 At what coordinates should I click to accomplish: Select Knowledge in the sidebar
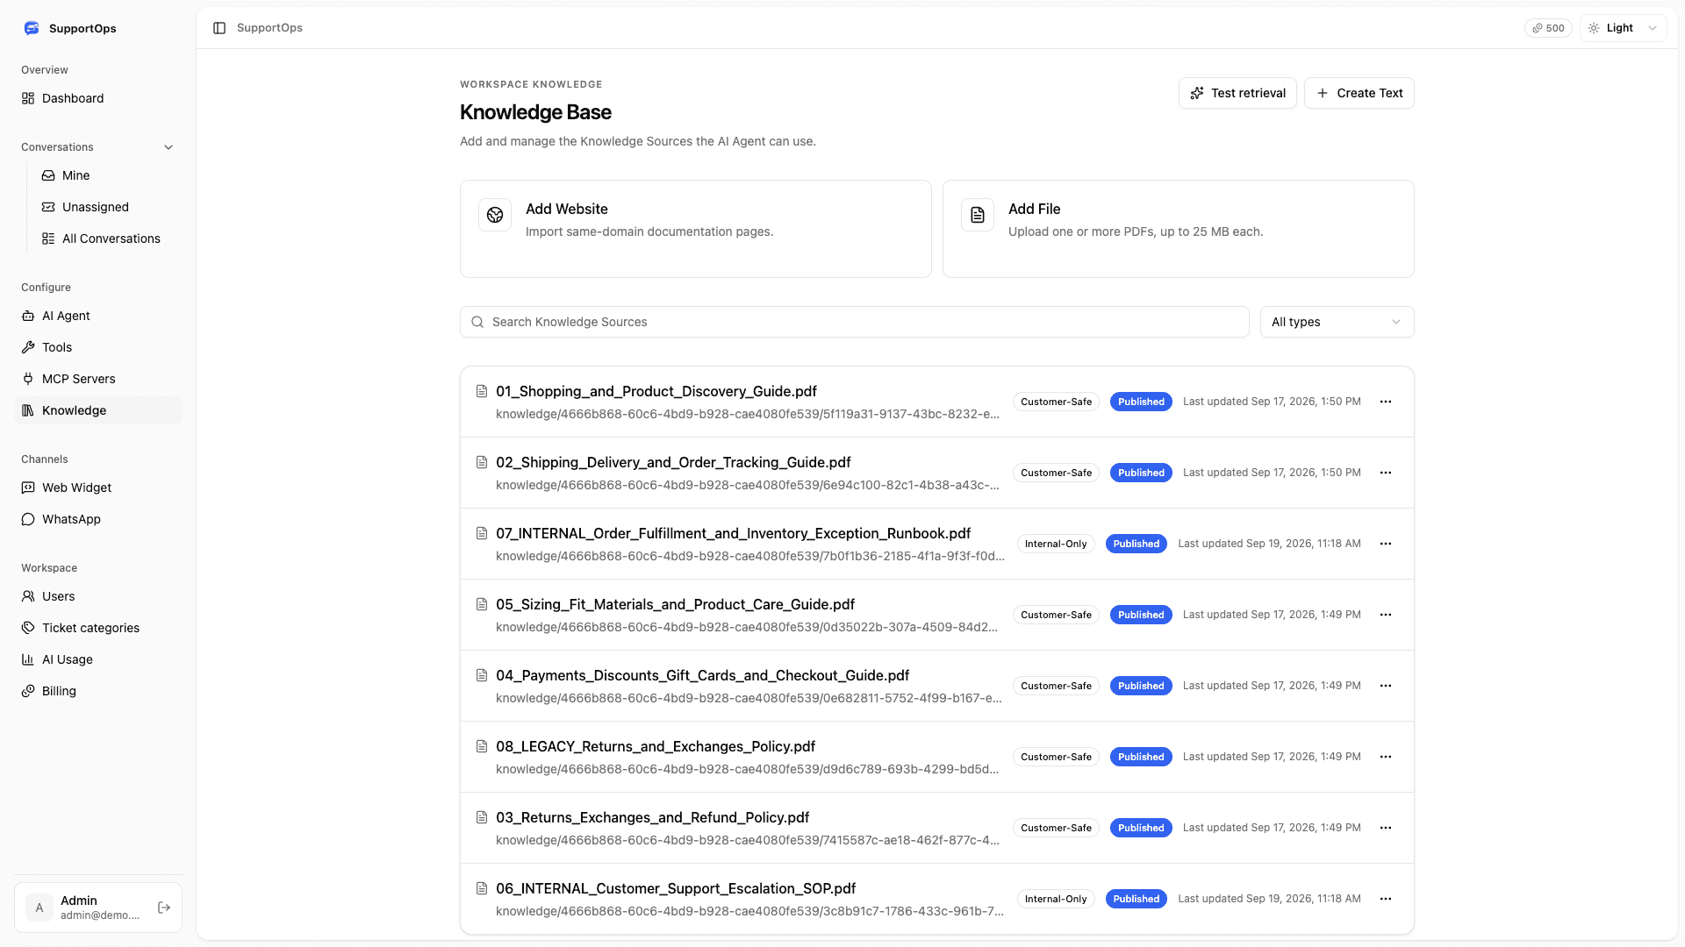click(98, 410)
